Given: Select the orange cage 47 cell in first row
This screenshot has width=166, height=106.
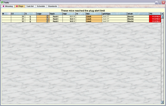Looking at the screenshot, I should point(43,16).
